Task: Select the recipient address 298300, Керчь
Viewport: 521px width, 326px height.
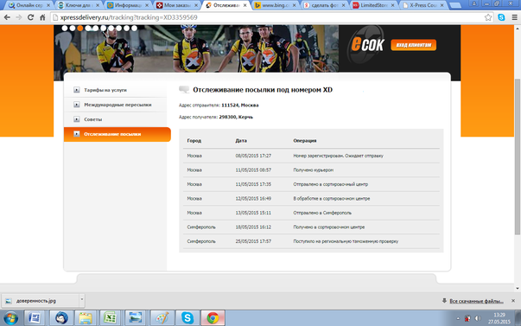Action: [x=236, y=117]
